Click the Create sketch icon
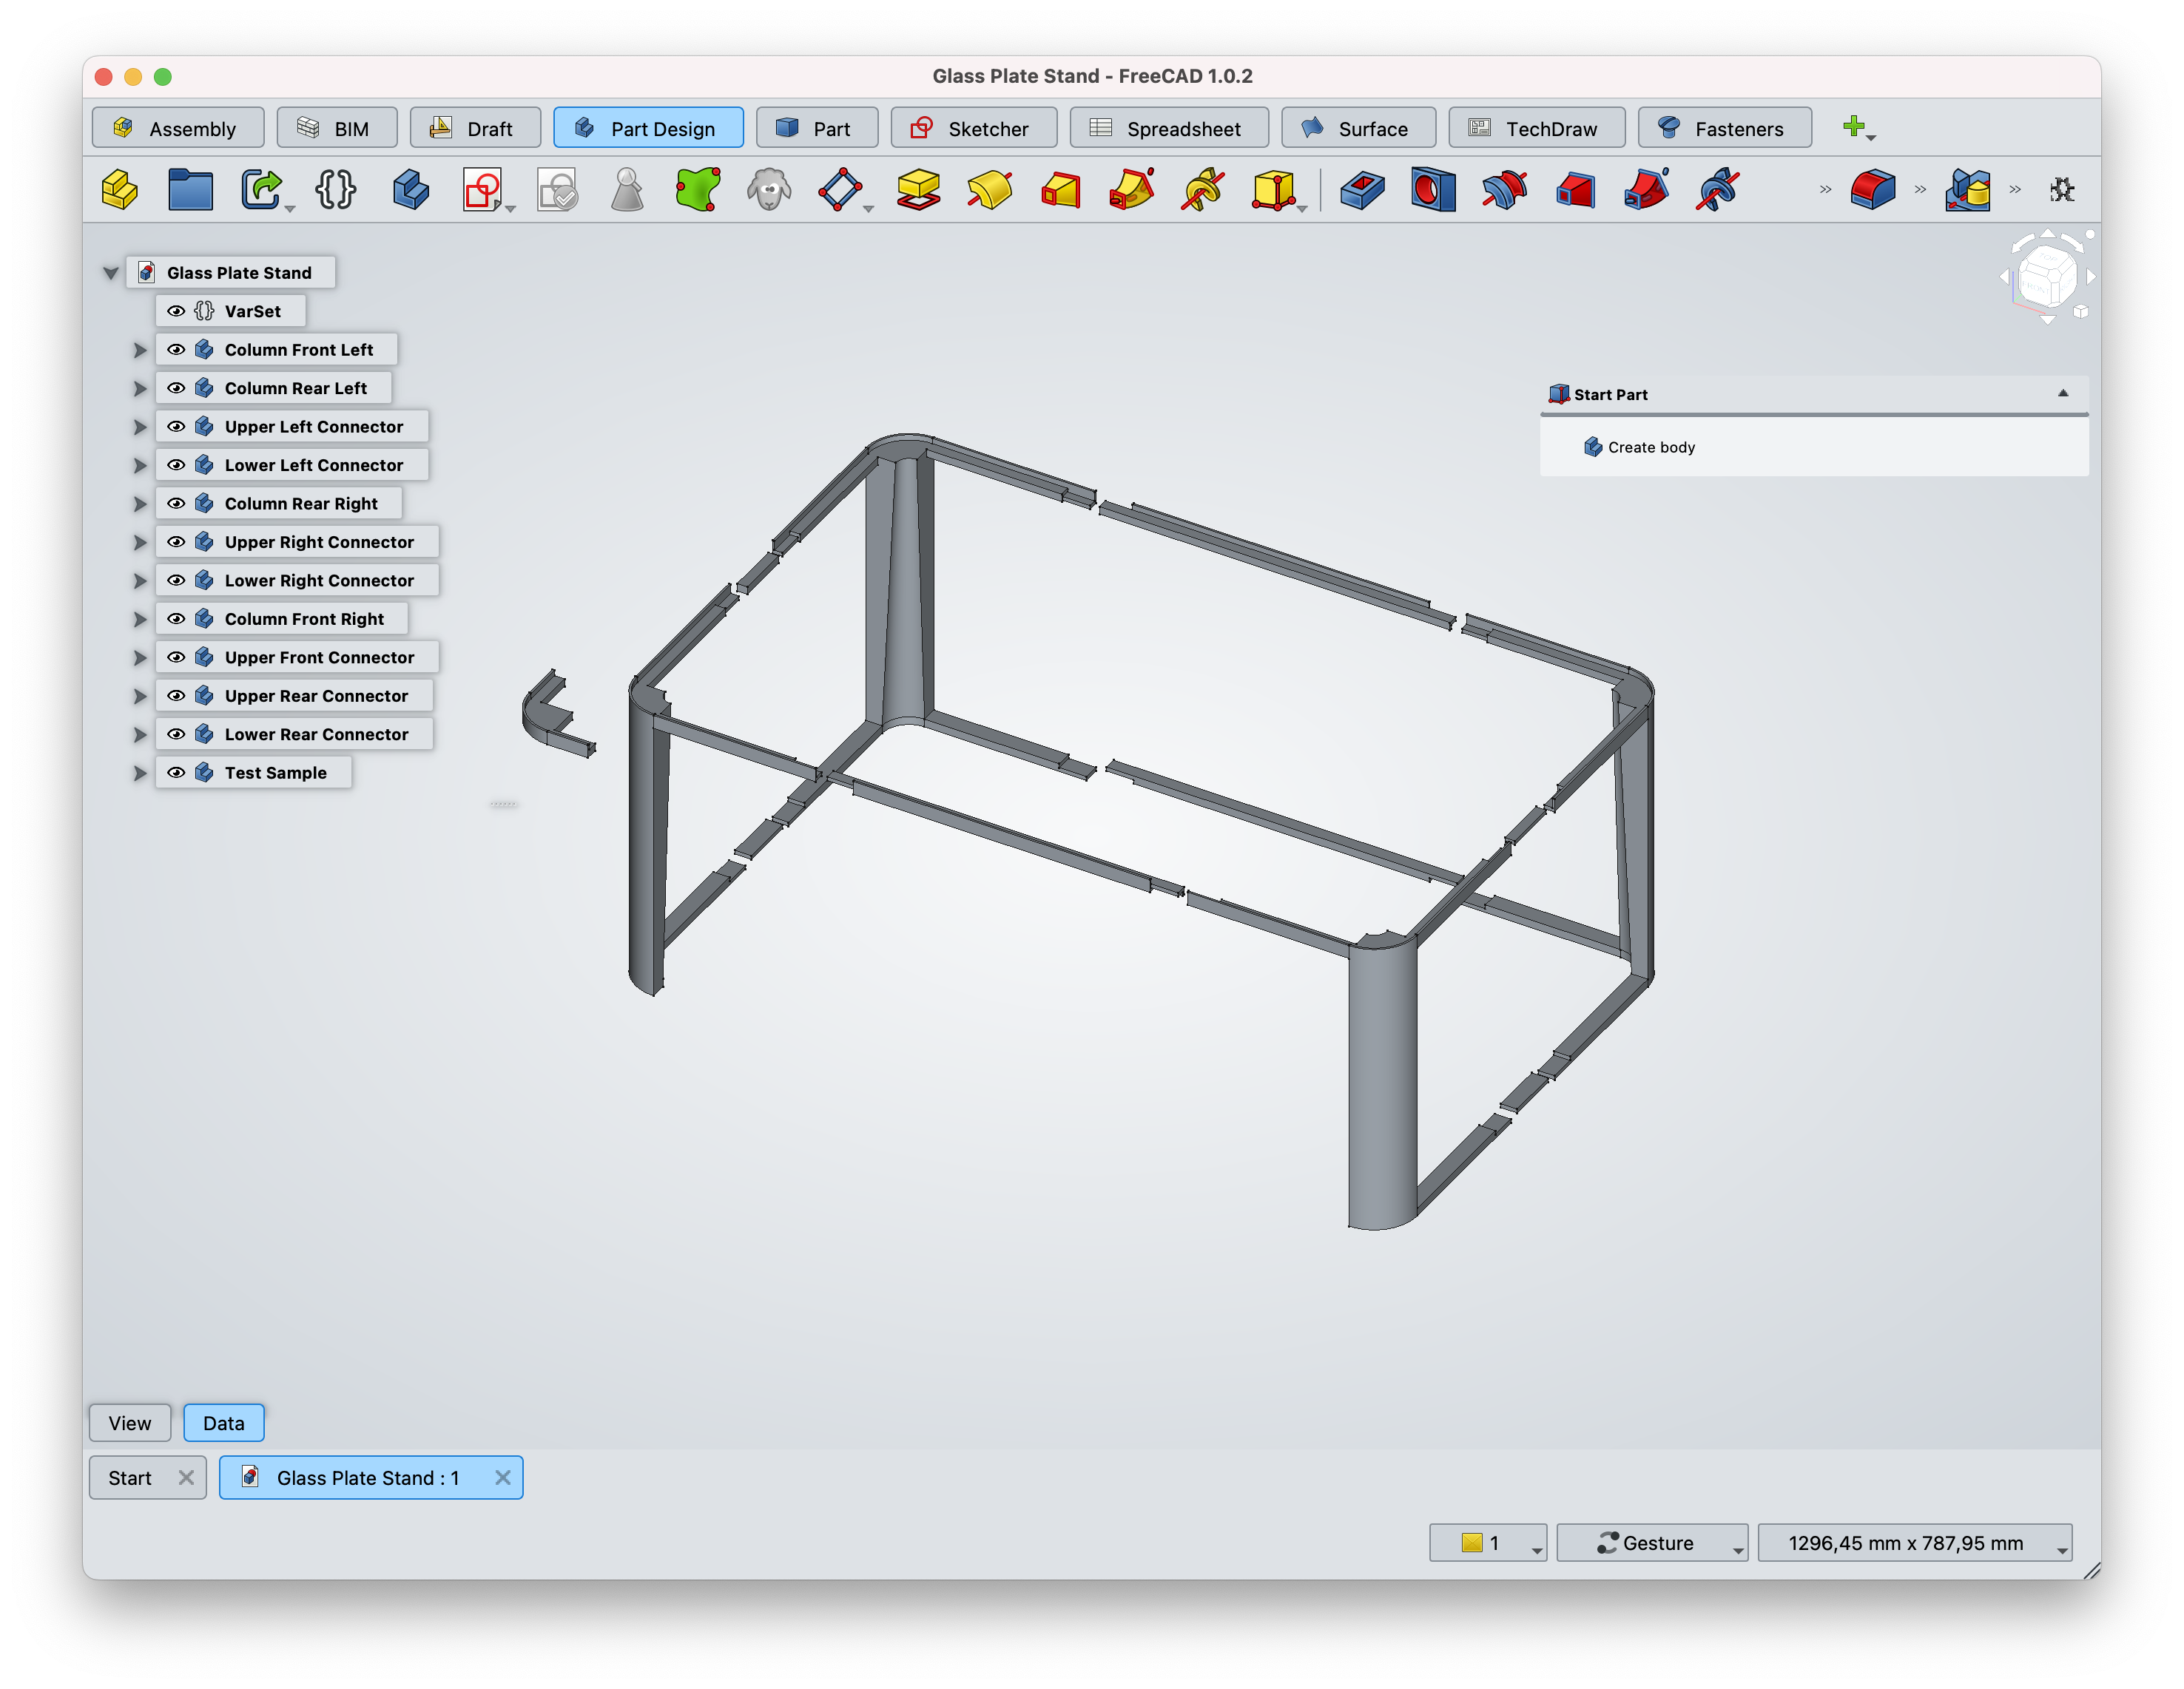 [483, 190]
